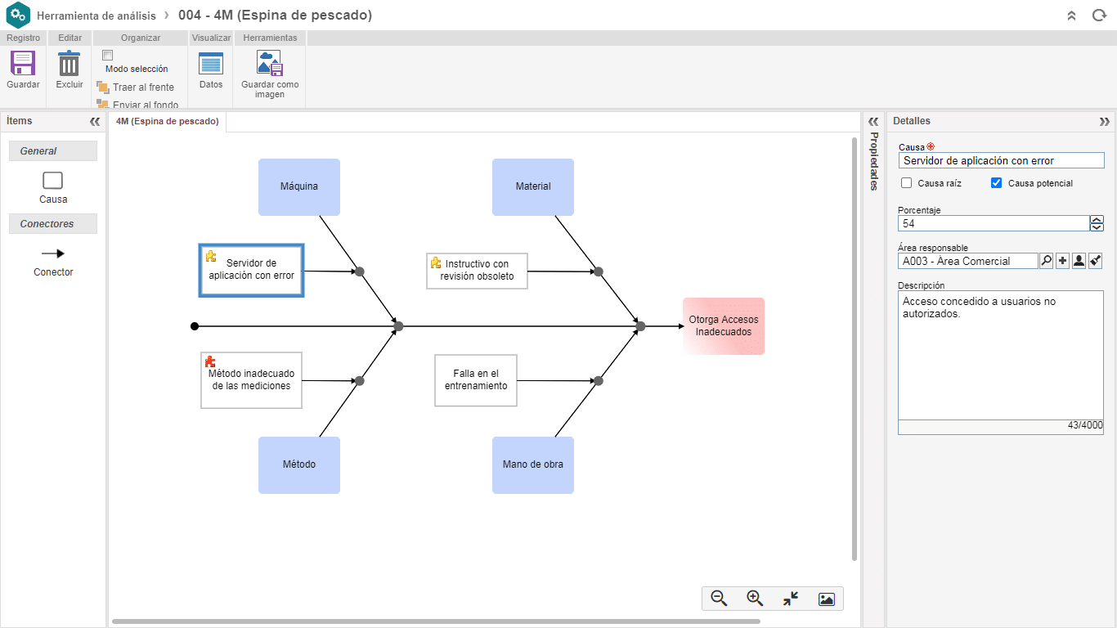Screen dimensions: 1117x628
Task: Open the Registro ribbon tab
Action: click(23, 38)
